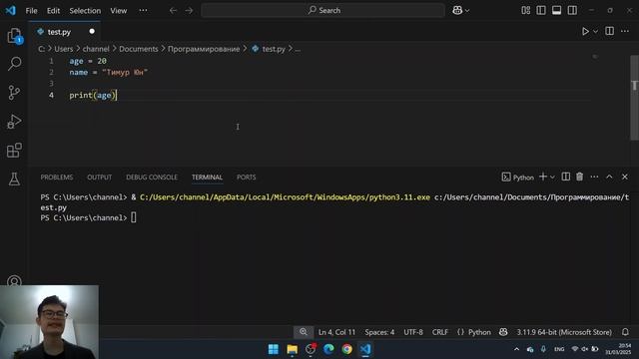Image resolution: width=639 pixels, height=359 pixels.
Task: Switch to the PROBLEMS panel tab
Action: pos(57,178)
